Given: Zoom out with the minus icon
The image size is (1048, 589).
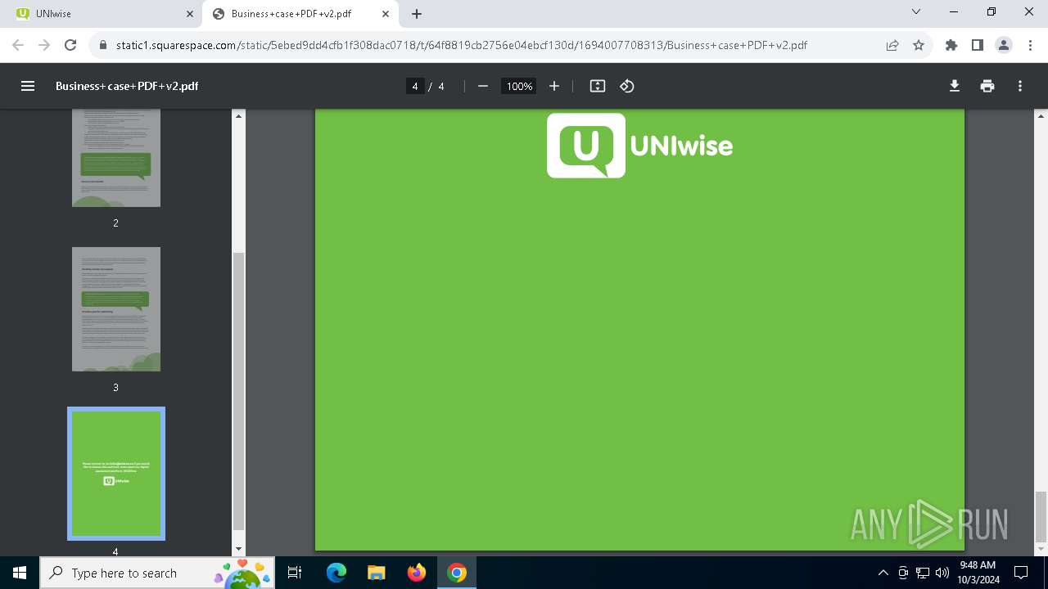Looking at the screenshot, I should coord(483,86).
